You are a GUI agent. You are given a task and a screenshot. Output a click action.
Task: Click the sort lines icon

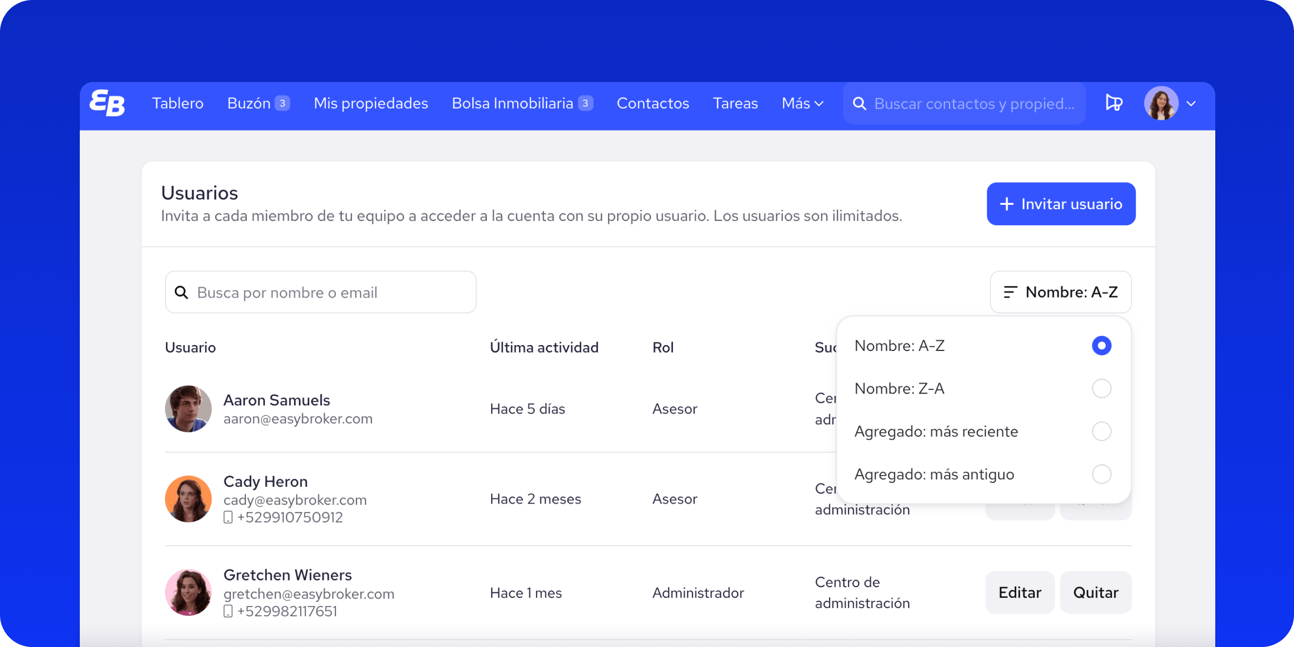[1010, 292]
